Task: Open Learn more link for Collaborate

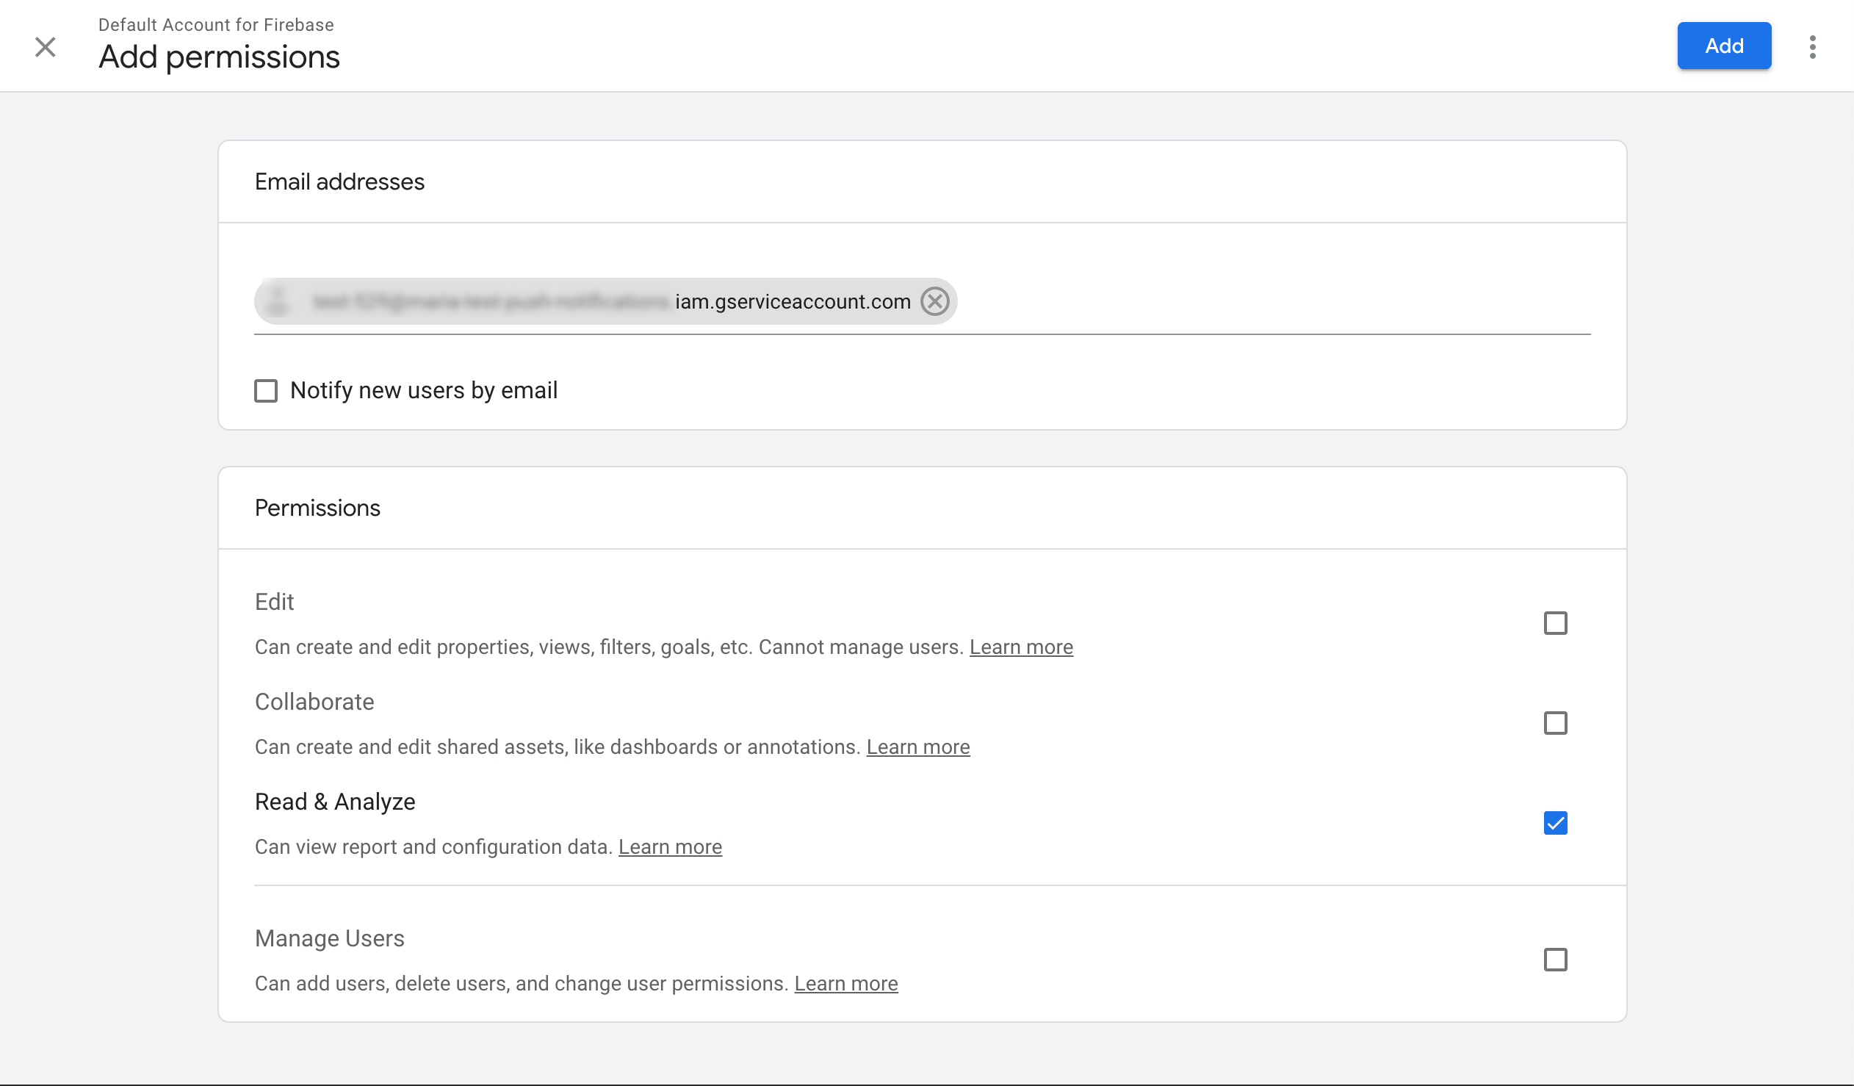Action: click(x=917, y=747)
